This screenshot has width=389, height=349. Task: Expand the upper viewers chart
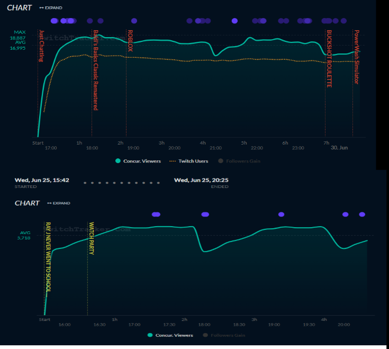(x=51, y=8)
